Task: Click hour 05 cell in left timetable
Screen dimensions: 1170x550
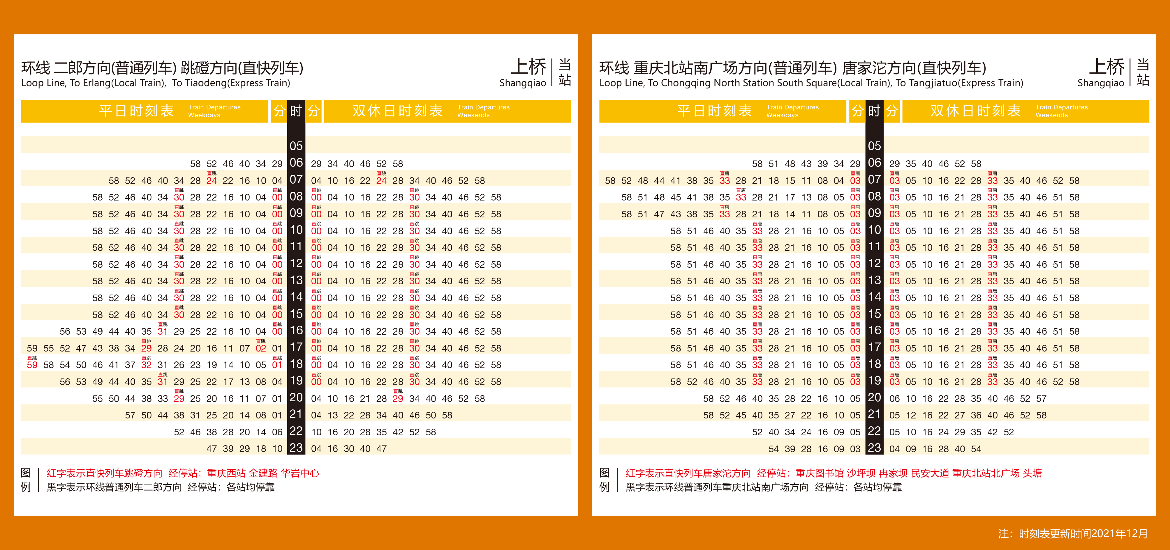Action: tap(296, 146)
